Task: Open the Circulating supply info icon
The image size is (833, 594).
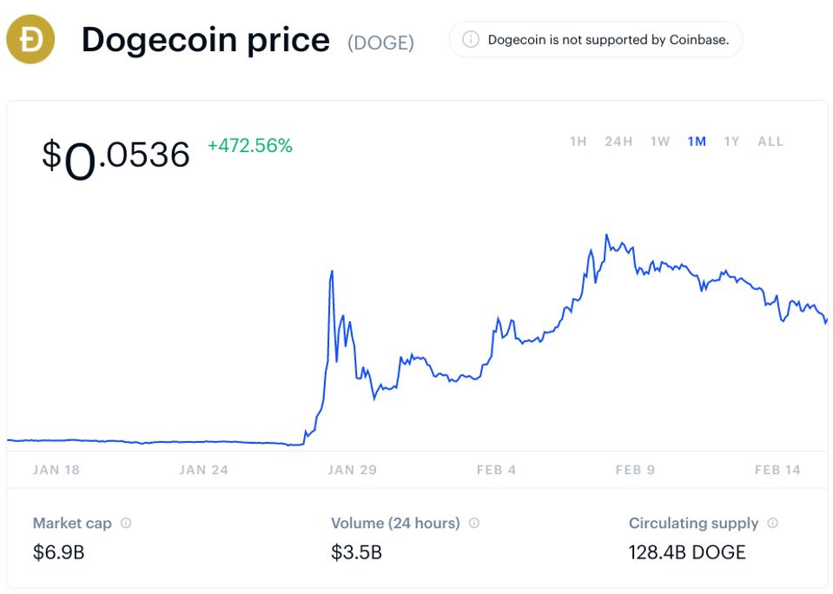Action: pos(773,523)
